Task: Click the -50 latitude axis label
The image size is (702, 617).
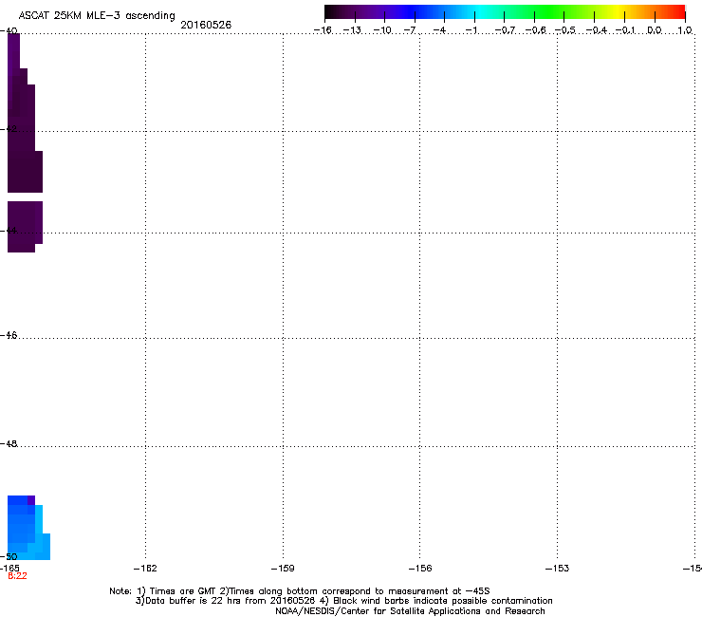Action: click(9, 556)
